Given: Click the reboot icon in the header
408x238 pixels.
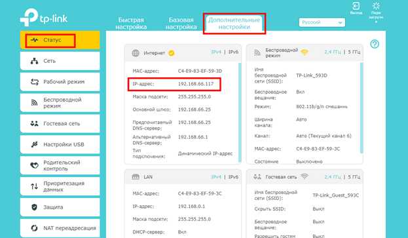Looking at the screenshot, I should pos(376,6).
